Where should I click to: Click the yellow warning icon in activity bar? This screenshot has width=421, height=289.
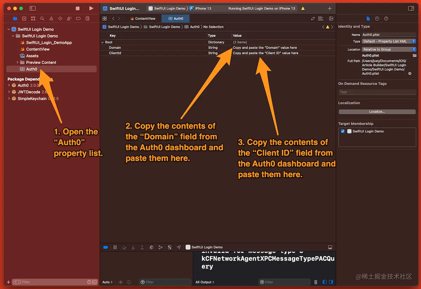(303, 8)
